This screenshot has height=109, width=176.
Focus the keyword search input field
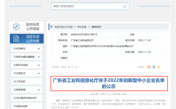tap(90, 6)
